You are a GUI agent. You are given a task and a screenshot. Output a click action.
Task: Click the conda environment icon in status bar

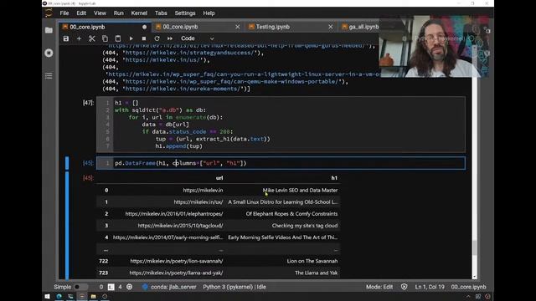(145, 287)
